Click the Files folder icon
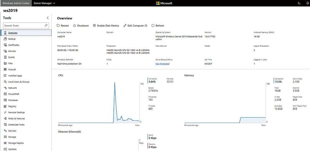The image size is (310, 151). click(x=5, y=63)
